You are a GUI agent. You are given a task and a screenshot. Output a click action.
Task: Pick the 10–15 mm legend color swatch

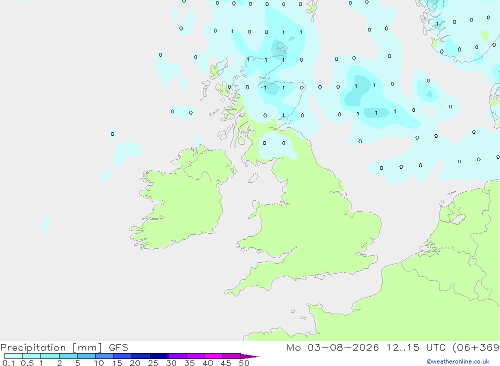click(104, 356)
